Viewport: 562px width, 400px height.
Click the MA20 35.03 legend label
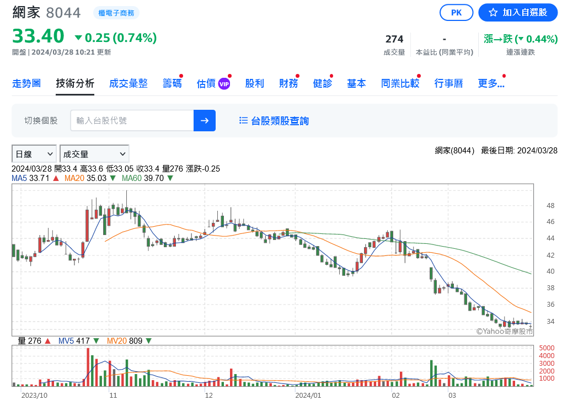point(85,178)
